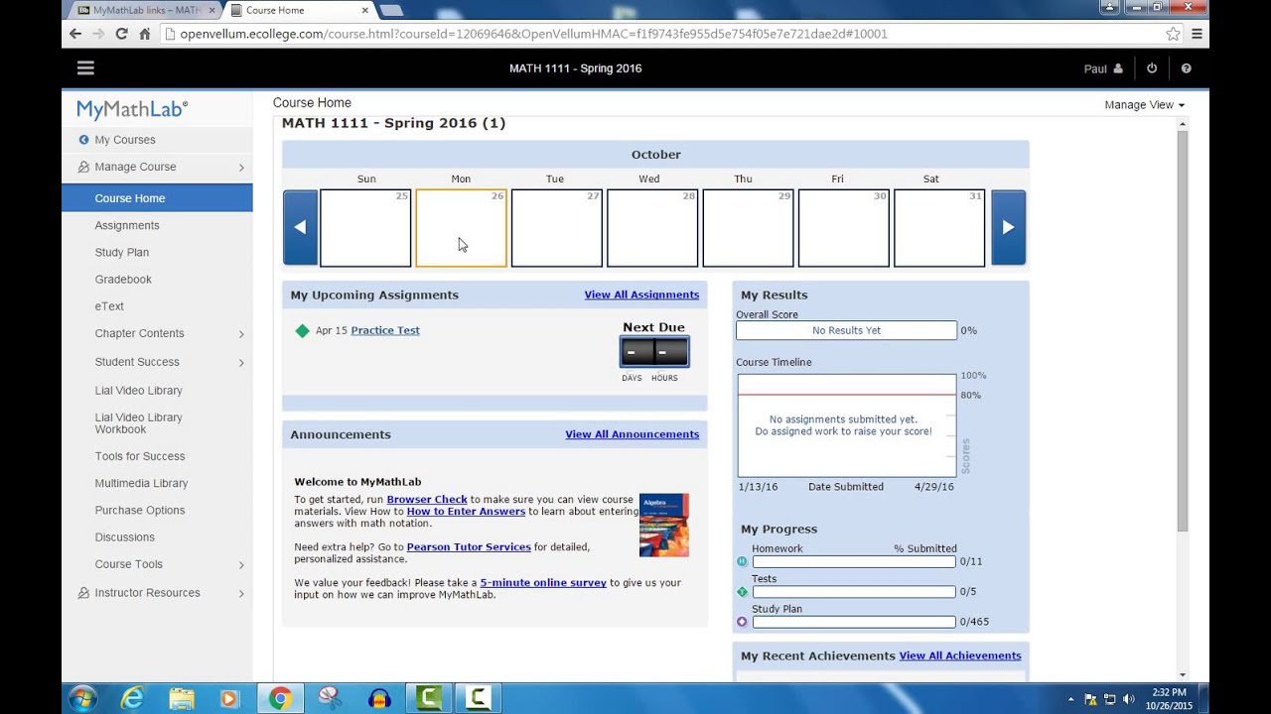Click the Study Plan progress icon
The image size is (1271, 714).
tap(742, 622)
